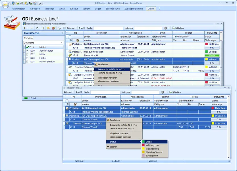Click the pencil edit toolbar icon
Screen dimensions: 237x171
point(43,28)
